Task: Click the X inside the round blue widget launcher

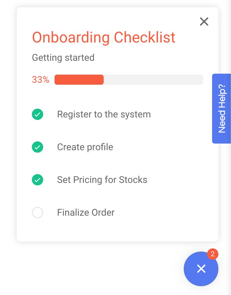Action: pos(201,269)
